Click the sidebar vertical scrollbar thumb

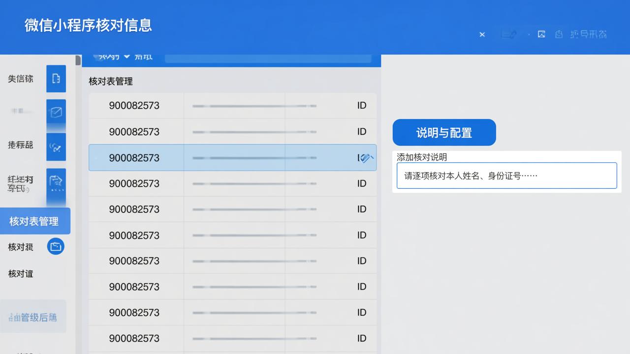[x=78, y=60]
